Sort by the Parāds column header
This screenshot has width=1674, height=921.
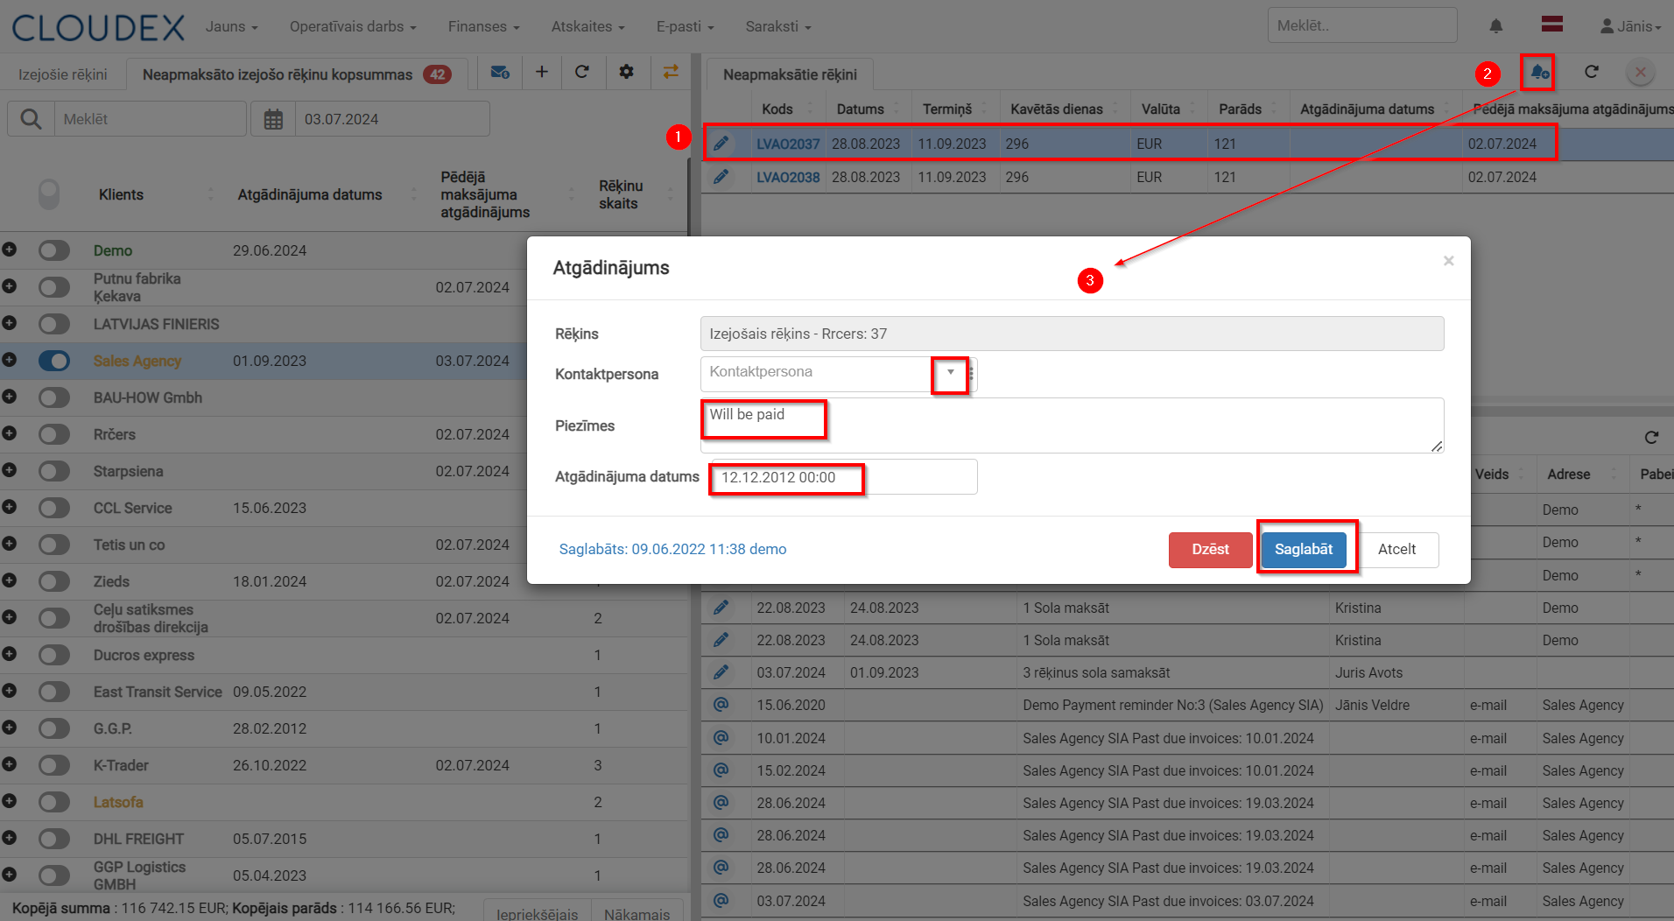pyautogui.click(x=1240, y=109)
